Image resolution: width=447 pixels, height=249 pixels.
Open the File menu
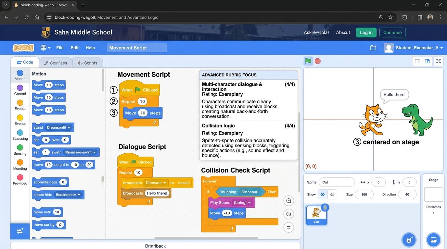(60, 48)
